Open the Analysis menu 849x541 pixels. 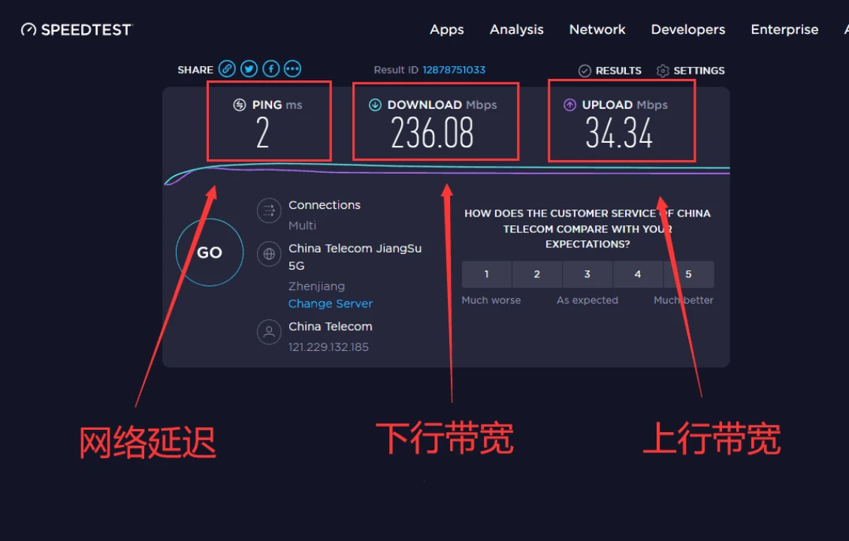click(x=517, y=30)
